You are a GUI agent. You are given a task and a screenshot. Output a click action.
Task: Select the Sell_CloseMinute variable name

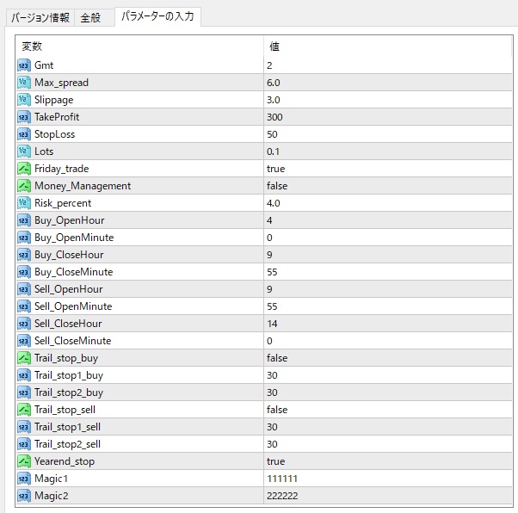pyautogui.click(x=72, y=341)
